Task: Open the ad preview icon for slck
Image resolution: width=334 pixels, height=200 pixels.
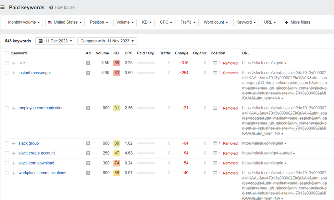Action: coord(88,63)
